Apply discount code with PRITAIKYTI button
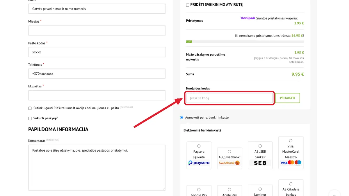349x196 pixels. [x=287, y=98]
